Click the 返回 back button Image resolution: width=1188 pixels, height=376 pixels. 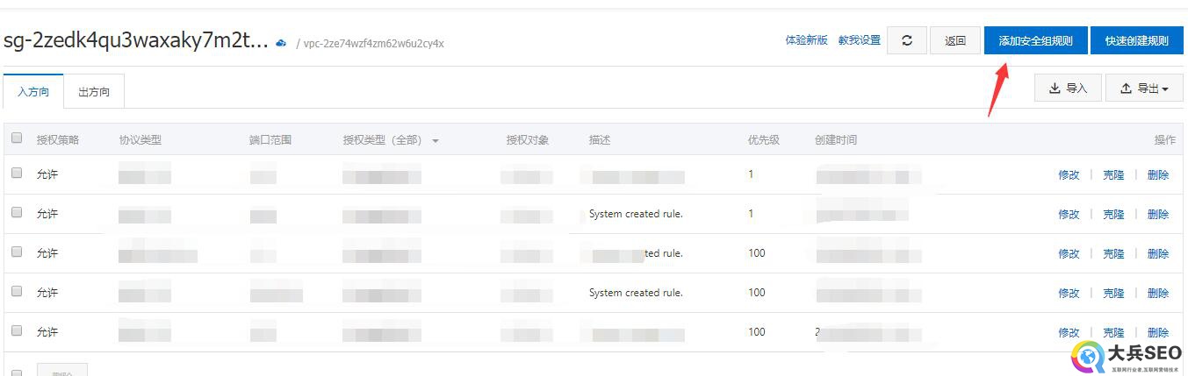[955, 40]
